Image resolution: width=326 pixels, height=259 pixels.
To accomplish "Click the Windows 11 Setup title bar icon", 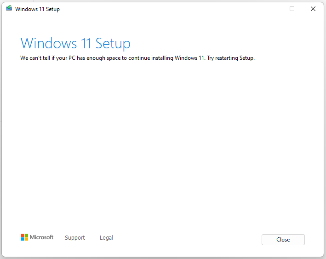I will (9, 8).
